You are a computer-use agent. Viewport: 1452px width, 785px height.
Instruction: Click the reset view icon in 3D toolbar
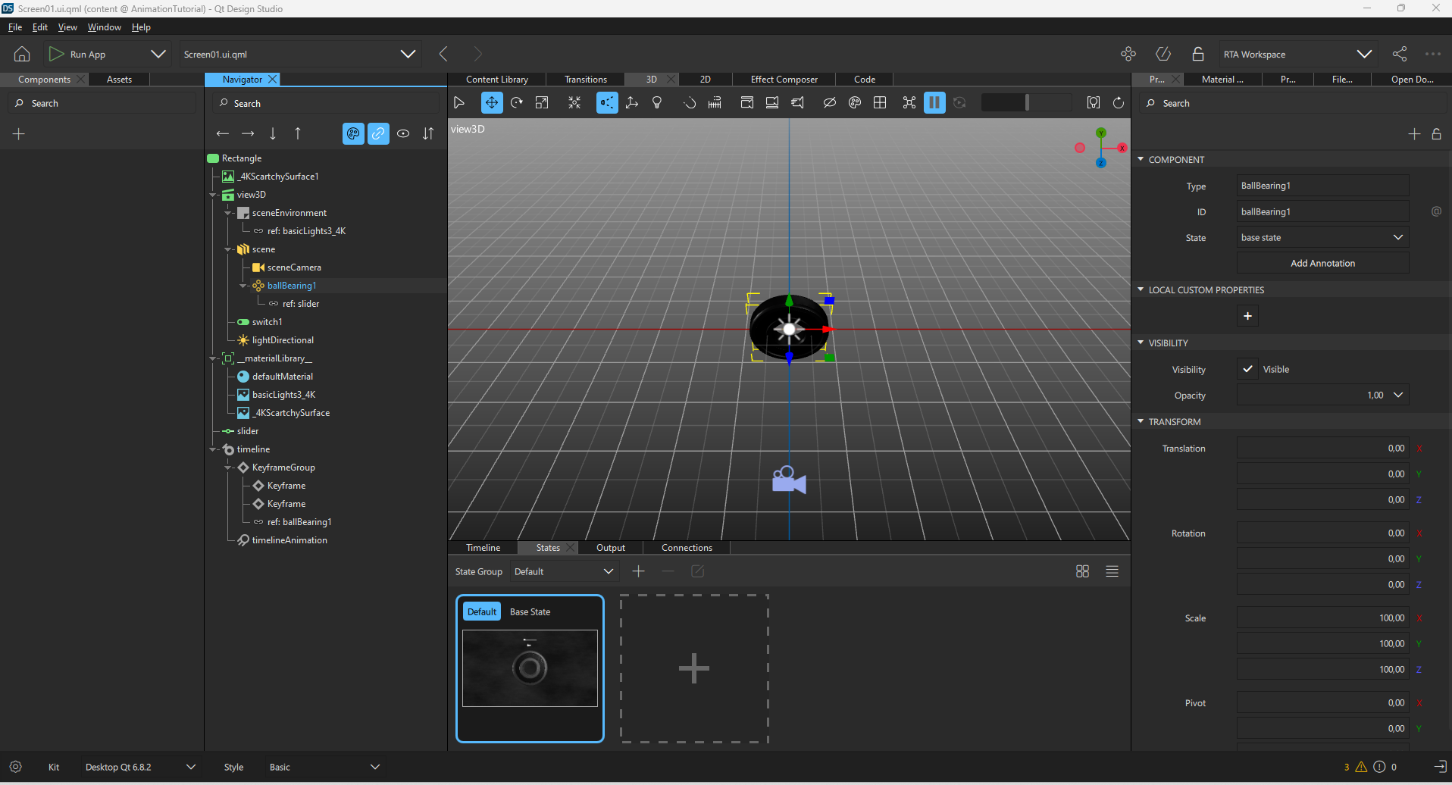click(1119, 103)
